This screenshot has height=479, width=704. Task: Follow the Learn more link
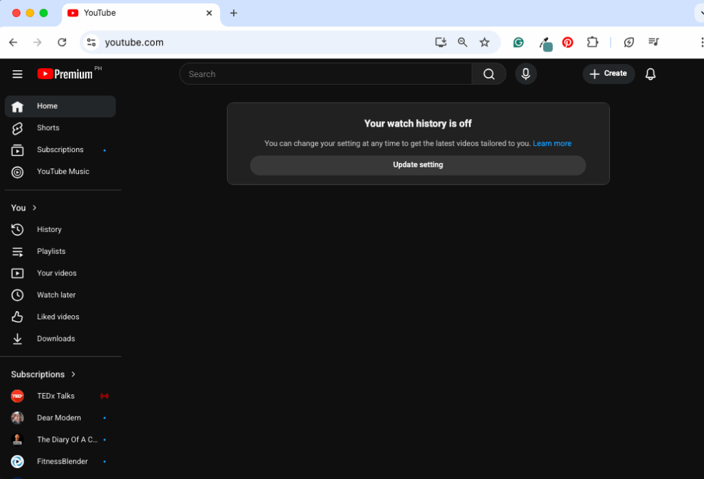[552, 144]
